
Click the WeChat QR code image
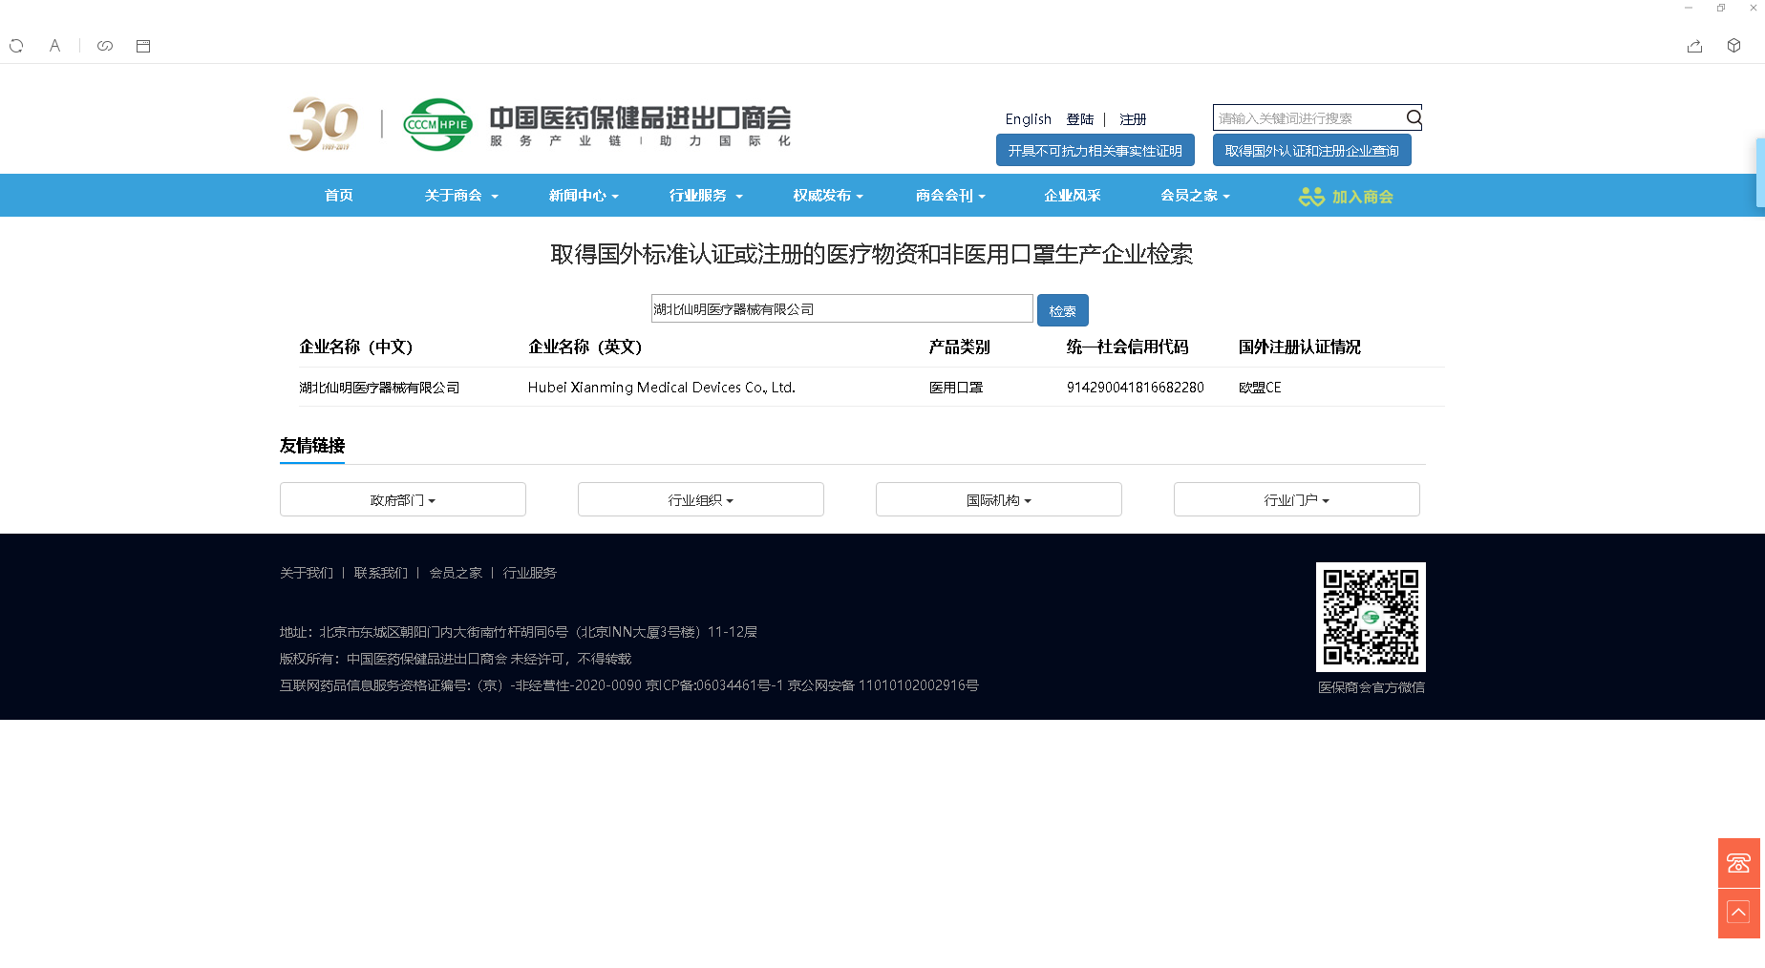[1371, 617]
